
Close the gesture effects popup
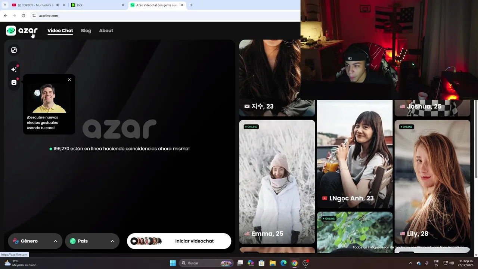[x=69, y=80]
